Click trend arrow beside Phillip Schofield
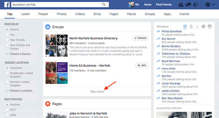This screenshot has height=118, width=219. (x=158, y=31)
